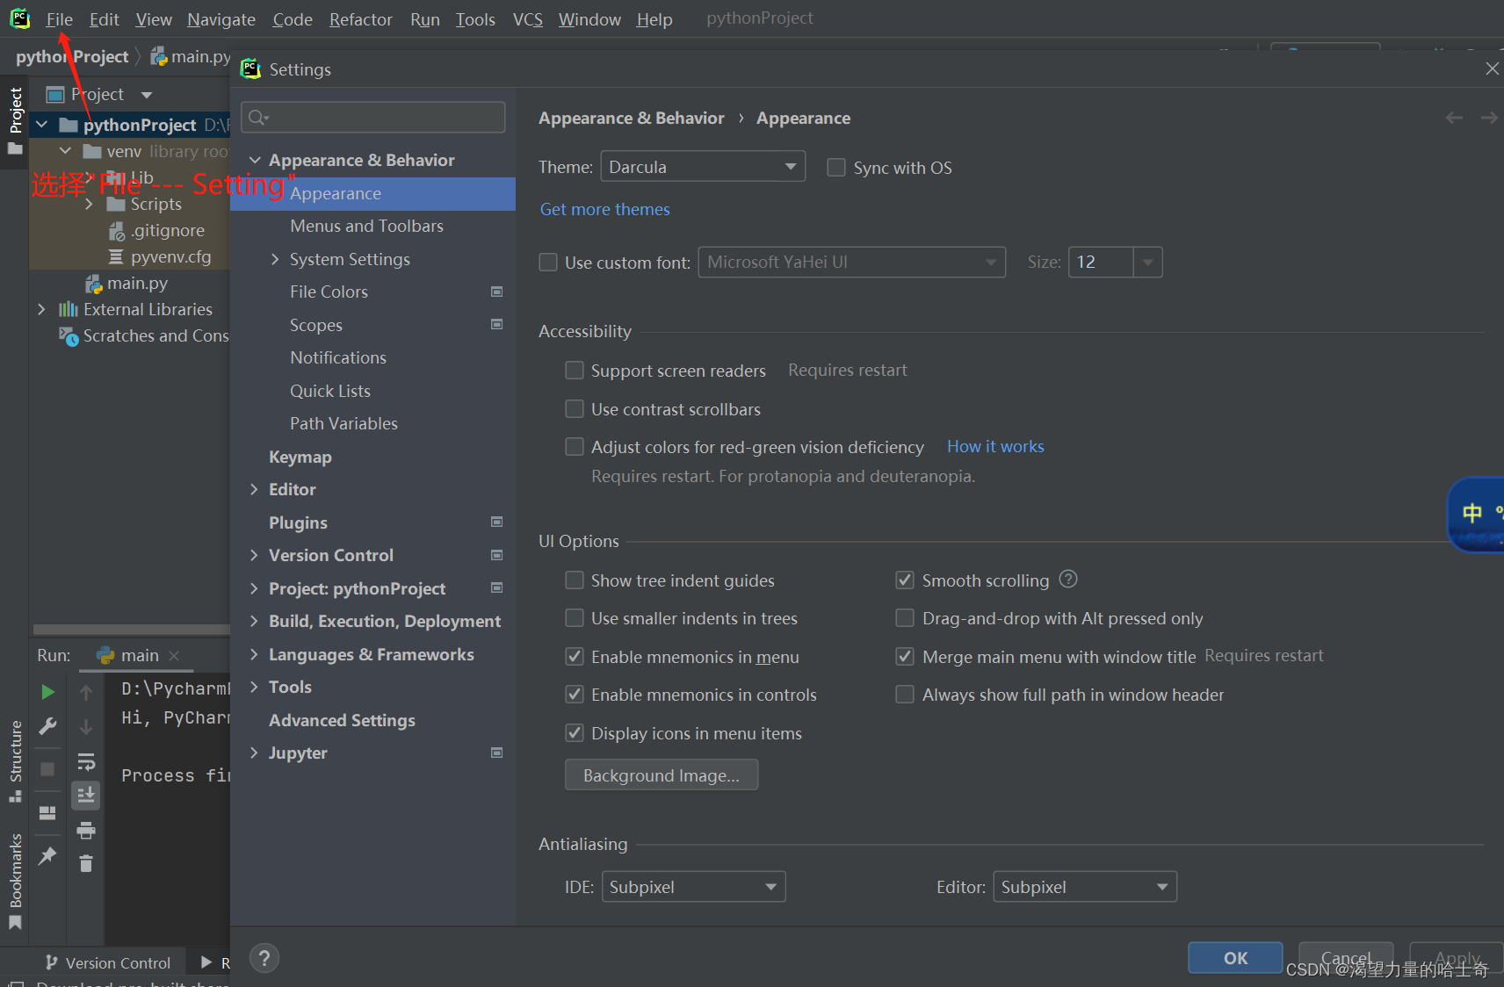Open How it works link
Image resolution: width=1504 pixels, height=987 pixels.
pyautogui.click(x=995, y=446)
